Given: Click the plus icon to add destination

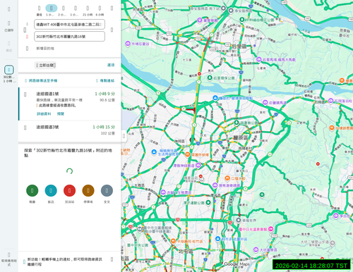Looking at the screenshot, I should pyautogui.click(x=27, y=49).
